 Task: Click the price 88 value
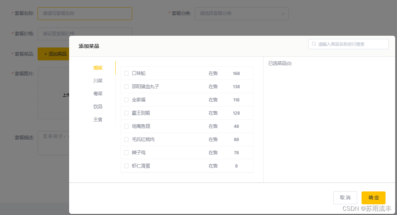236,139
